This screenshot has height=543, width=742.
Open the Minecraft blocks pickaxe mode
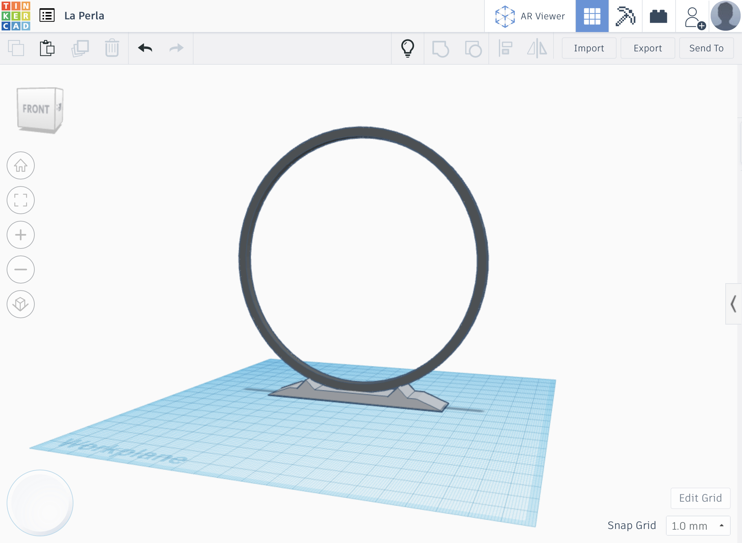point(625,16)
